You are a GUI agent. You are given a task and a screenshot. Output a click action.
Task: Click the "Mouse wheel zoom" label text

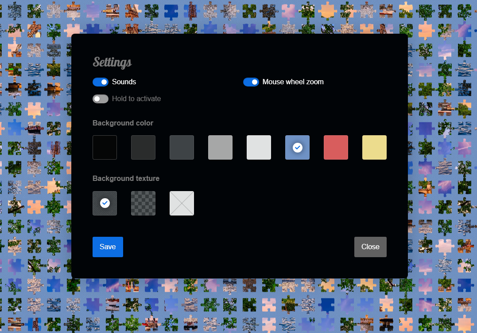click(293, 82)
